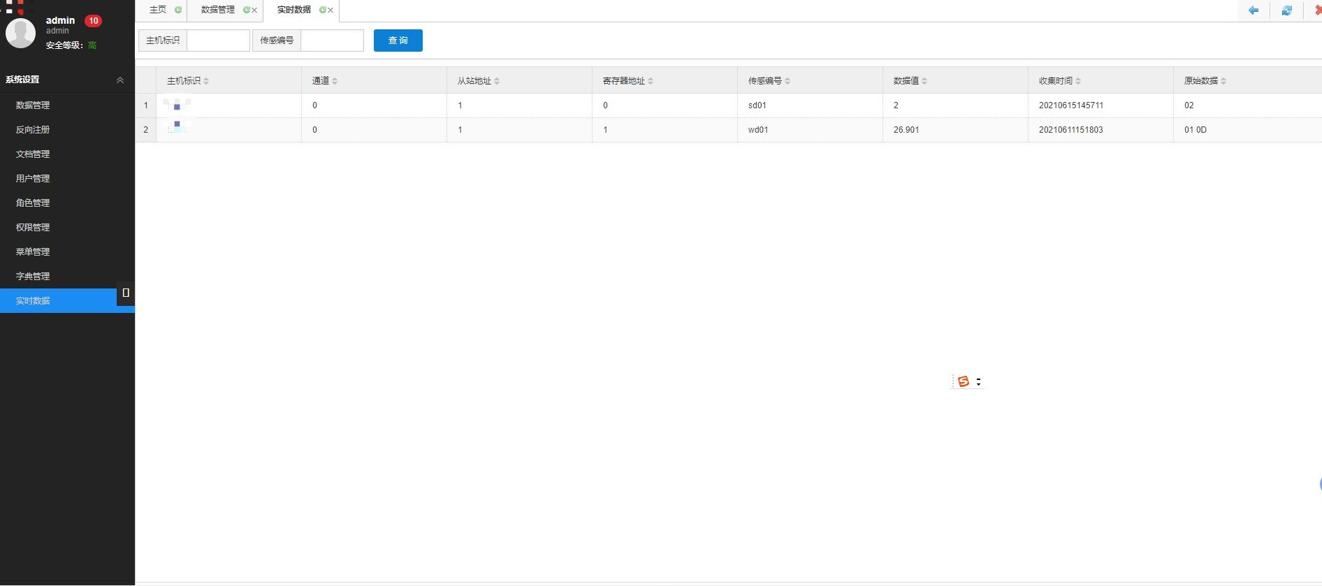Focus the 传感编号 input field
The image size is (1322, 586).
[x=332, y=41]
